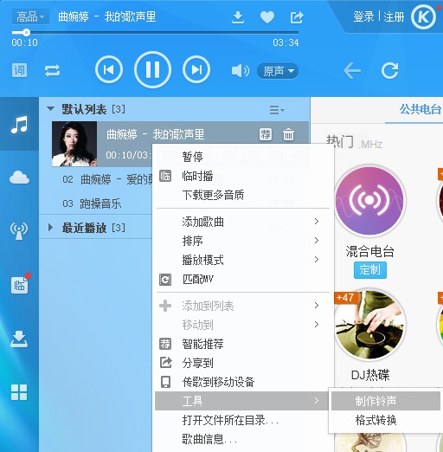The height and width of the screenshot is (452, 443).
Task: Open the 默认列表 list options menu
Action: pos(277,110)
